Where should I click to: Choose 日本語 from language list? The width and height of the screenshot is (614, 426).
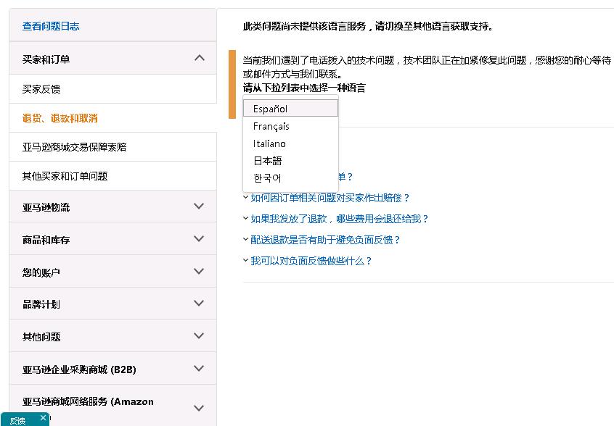[267, 161]
